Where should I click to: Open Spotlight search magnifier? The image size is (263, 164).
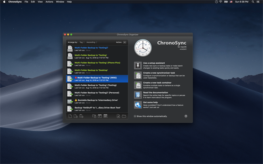pyautogui.click(x=253, y=2)
